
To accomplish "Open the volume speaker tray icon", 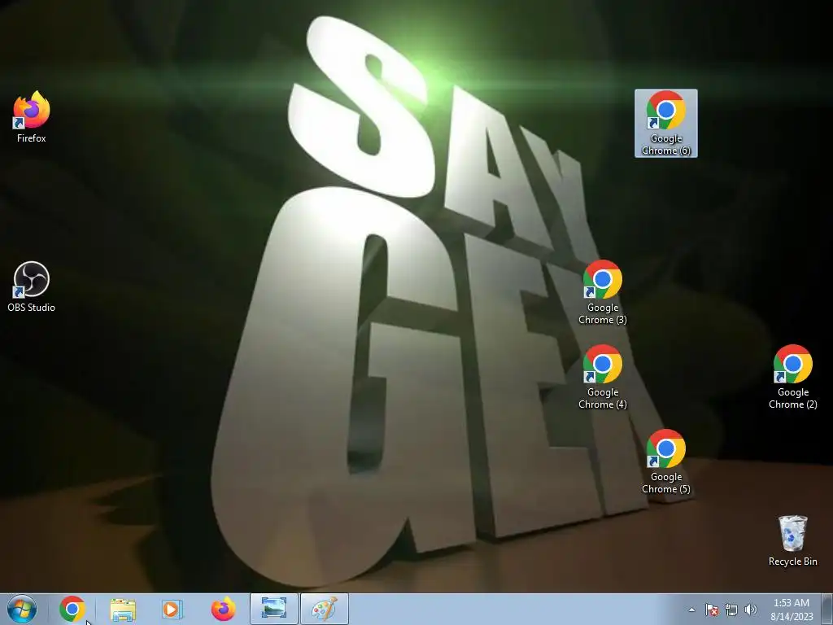I will click(x=751, y=610).
